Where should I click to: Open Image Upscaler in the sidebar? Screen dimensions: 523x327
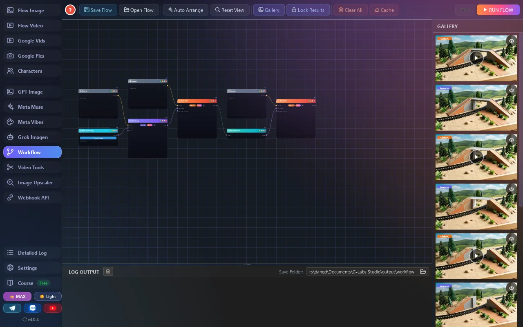coord(32,182)
